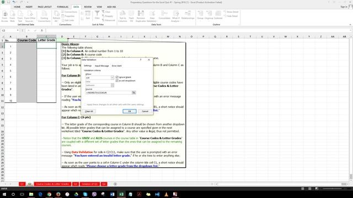Image resolution: width=353 pixels, height=198 pixels.
Task: Click Cancel in Data Validation dialog
Action: [x=145, y=111]
